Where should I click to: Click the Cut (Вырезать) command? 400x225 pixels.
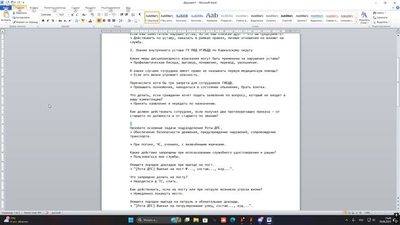(19, 12)
